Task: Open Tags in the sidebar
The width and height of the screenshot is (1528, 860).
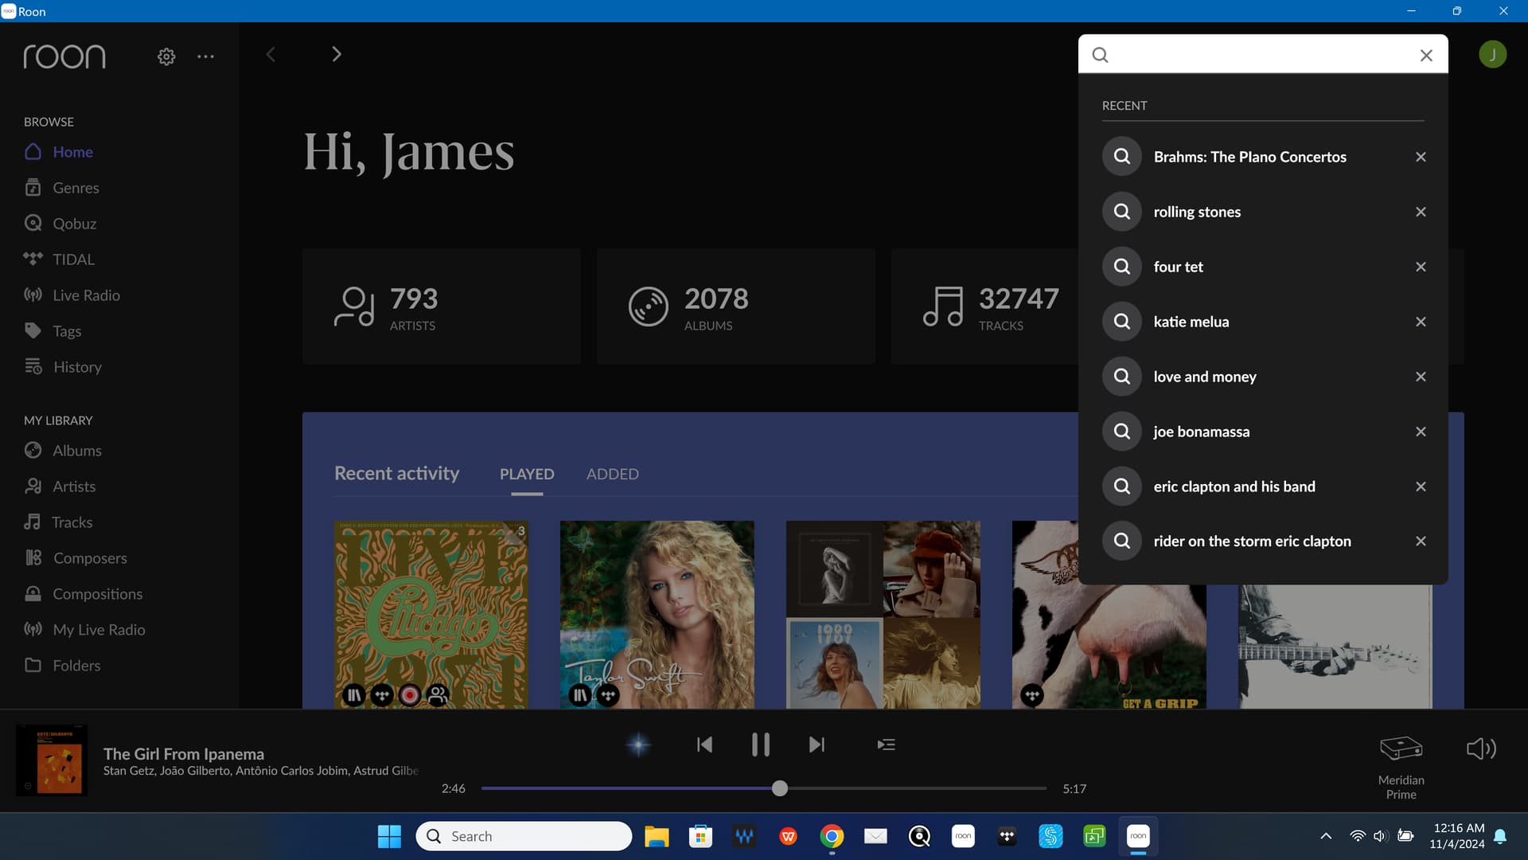Action: tap(53, 330)
